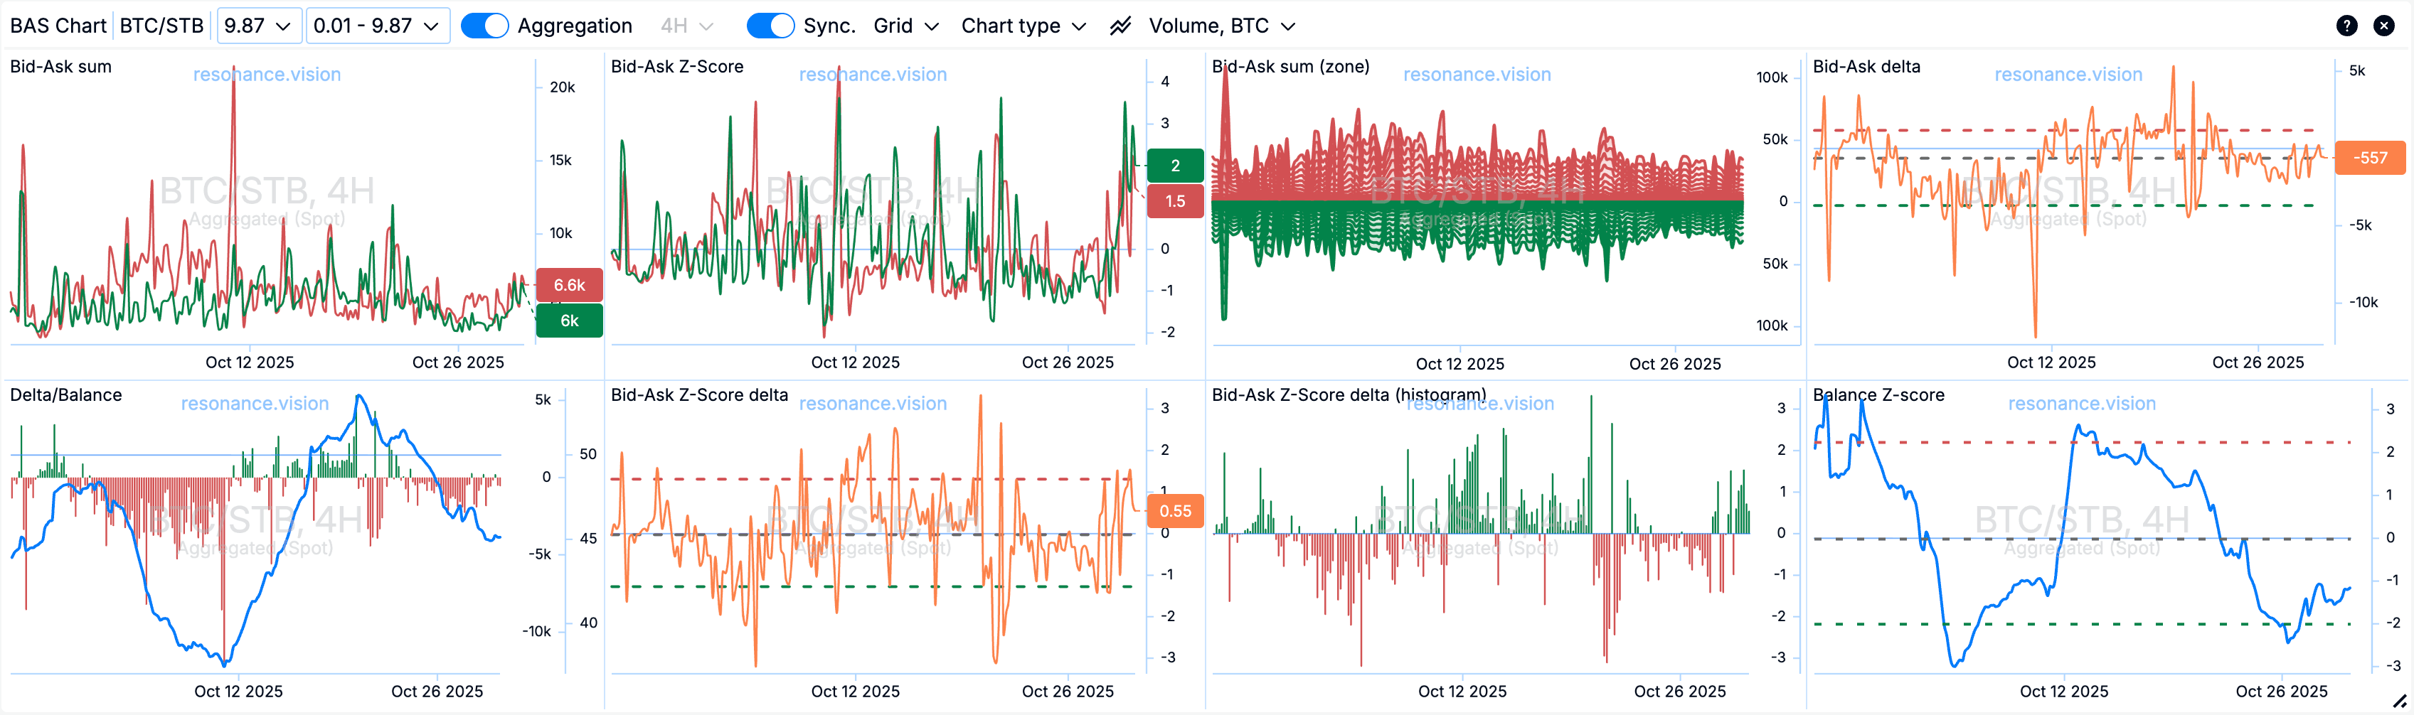This screenshot has height=715, width=2414.
Task: Open the Chart type menu
Action: click(1023, 26)
